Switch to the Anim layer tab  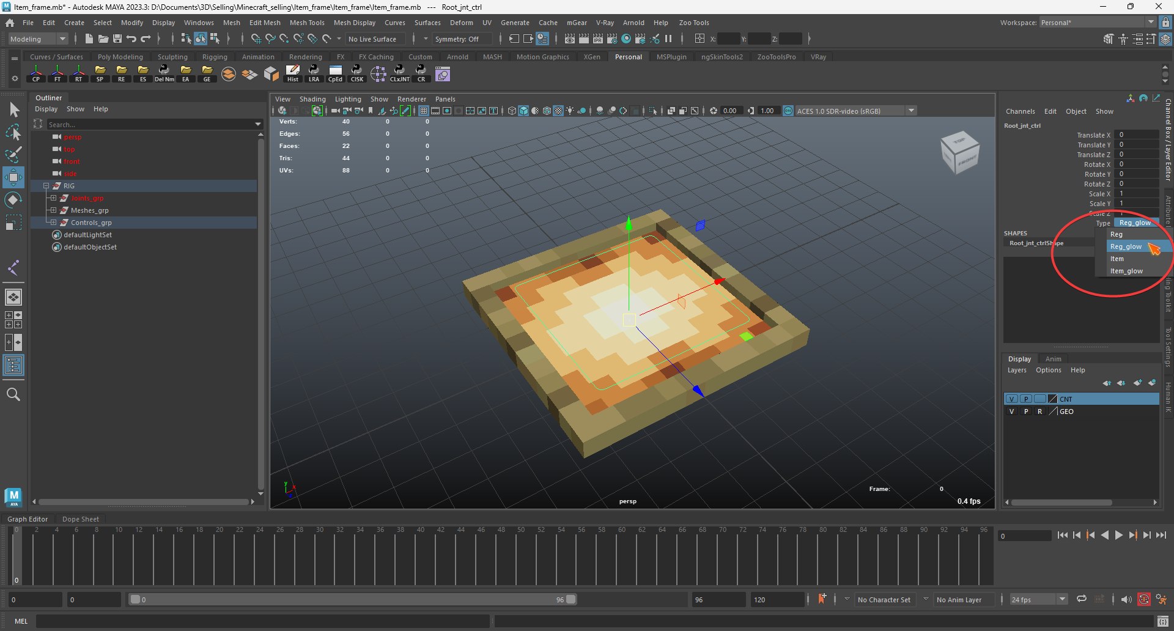coord(1053,359)
